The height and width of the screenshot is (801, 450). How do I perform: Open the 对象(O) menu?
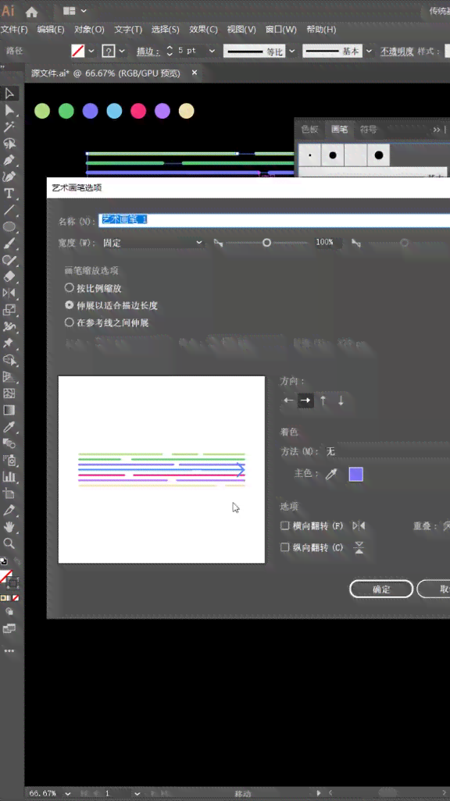click(x=89, y=30)
